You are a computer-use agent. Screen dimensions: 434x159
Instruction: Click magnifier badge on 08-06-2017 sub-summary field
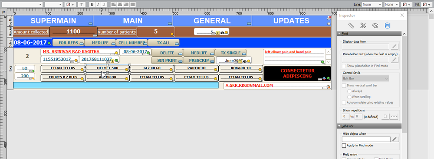click(x=49, y=44)
